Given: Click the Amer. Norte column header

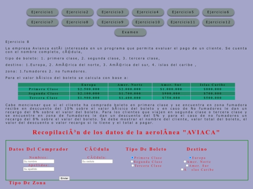Looking at the screenshot, I should pos(130,84).
